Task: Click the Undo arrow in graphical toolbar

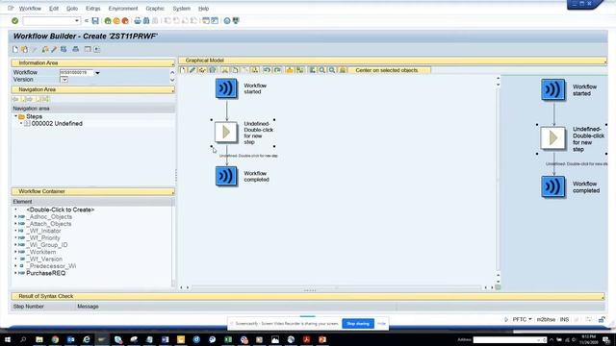Action: 267,70
